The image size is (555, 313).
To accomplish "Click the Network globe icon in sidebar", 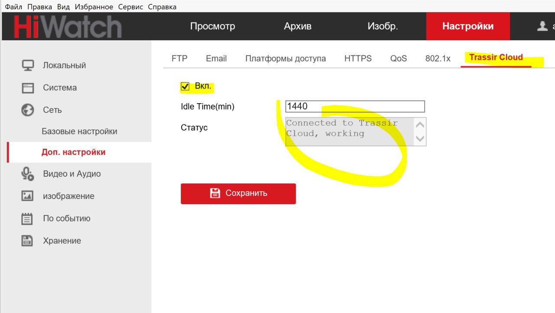I will pyautogui.click(x=28, y=110).
